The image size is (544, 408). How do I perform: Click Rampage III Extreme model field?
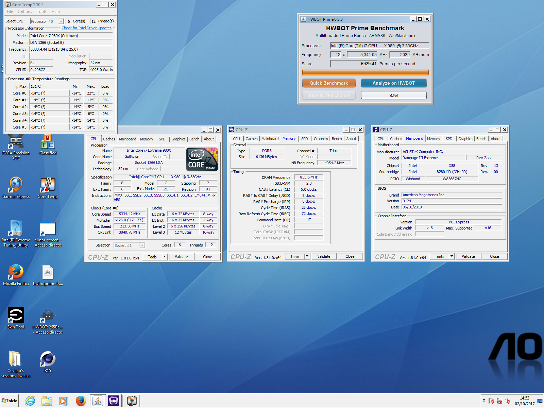click(434, 158)
